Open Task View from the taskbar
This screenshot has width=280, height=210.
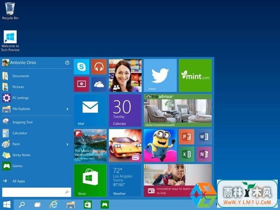(37, 205)
